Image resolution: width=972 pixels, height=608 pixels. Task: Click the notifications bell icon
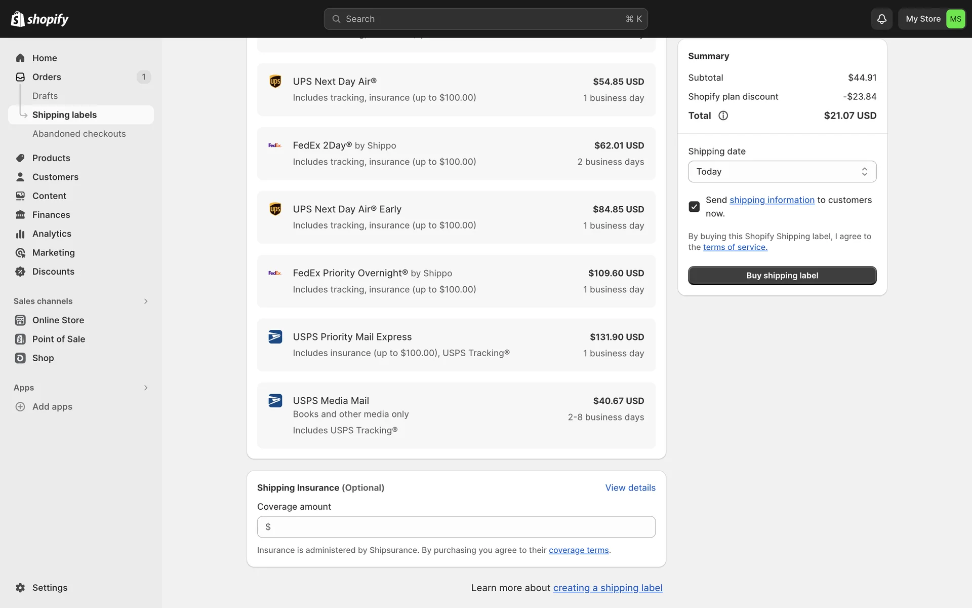pyautogui.click(x=881, y=19)
